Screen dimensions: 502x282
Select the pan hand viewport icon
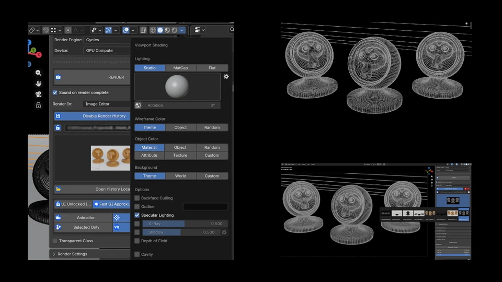click(38, 84)
